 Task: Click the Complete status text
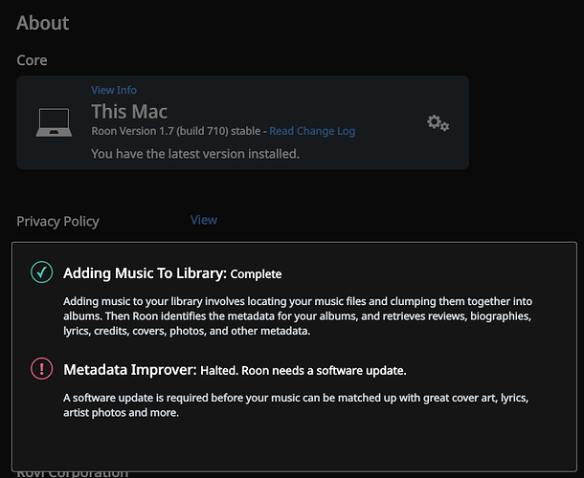tap(257, 274)
